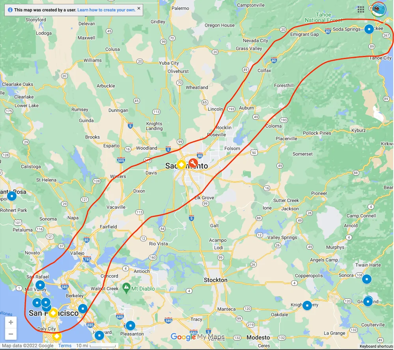Viewport: 394px width, 350px height.
Task: Click the 'Auburn' label
Action: tap(246, 108)
